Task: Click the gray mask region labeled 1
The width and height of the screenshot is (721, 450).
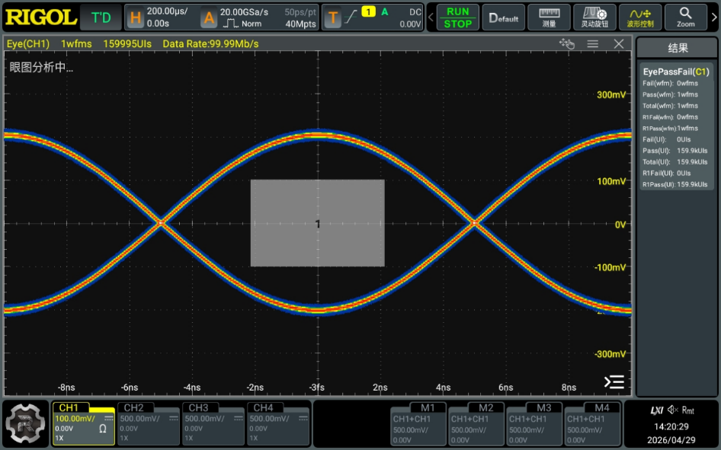Action: click(x=317, y=223)
